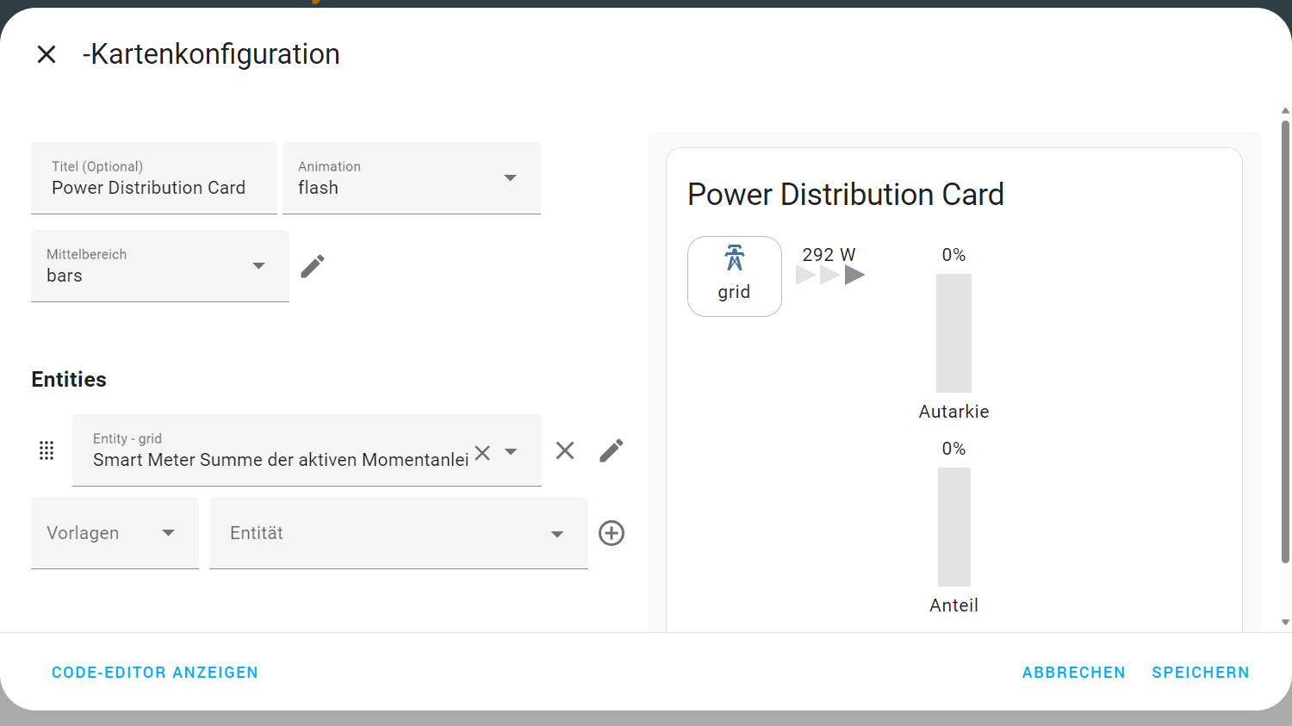This screenshot has width=1292, height=726.
Task: Edit the Mittelbereich bars settings pencil
Action: 313,266
